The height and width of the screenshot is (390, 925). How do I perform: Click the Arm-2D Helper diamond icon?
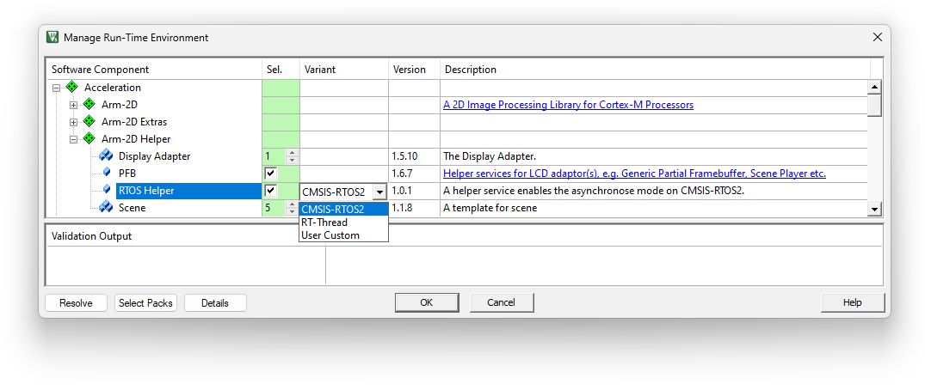click(x=89, y=139)
